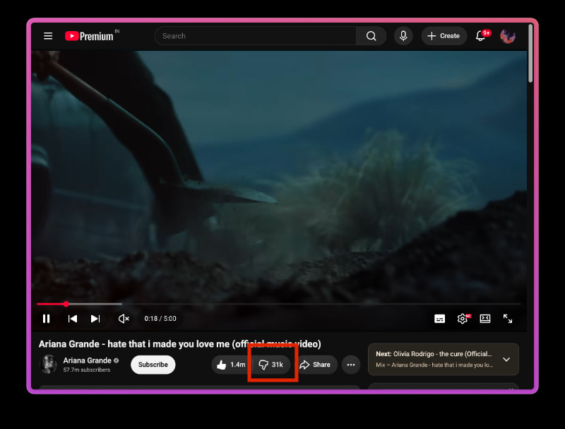
Task: Click the magnifier search button
Action: 371,36
